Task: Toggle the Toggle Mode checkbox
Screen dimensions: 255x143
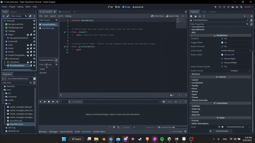Action: point(222,43)
